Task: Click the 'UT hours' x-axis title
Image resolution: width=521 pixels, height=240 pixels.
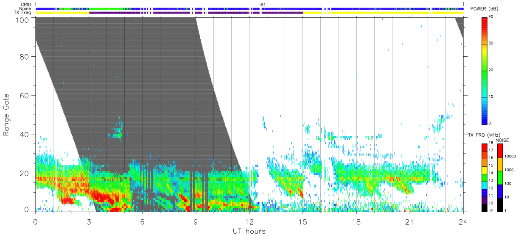Action: [x=249, y=232]
